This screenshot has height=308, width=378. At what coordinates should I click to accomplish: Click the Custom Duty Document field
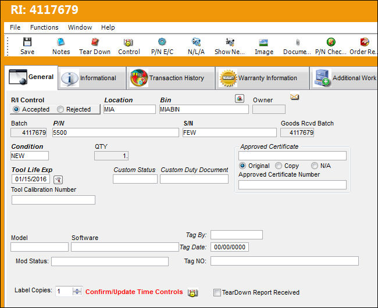coord(194,179)
